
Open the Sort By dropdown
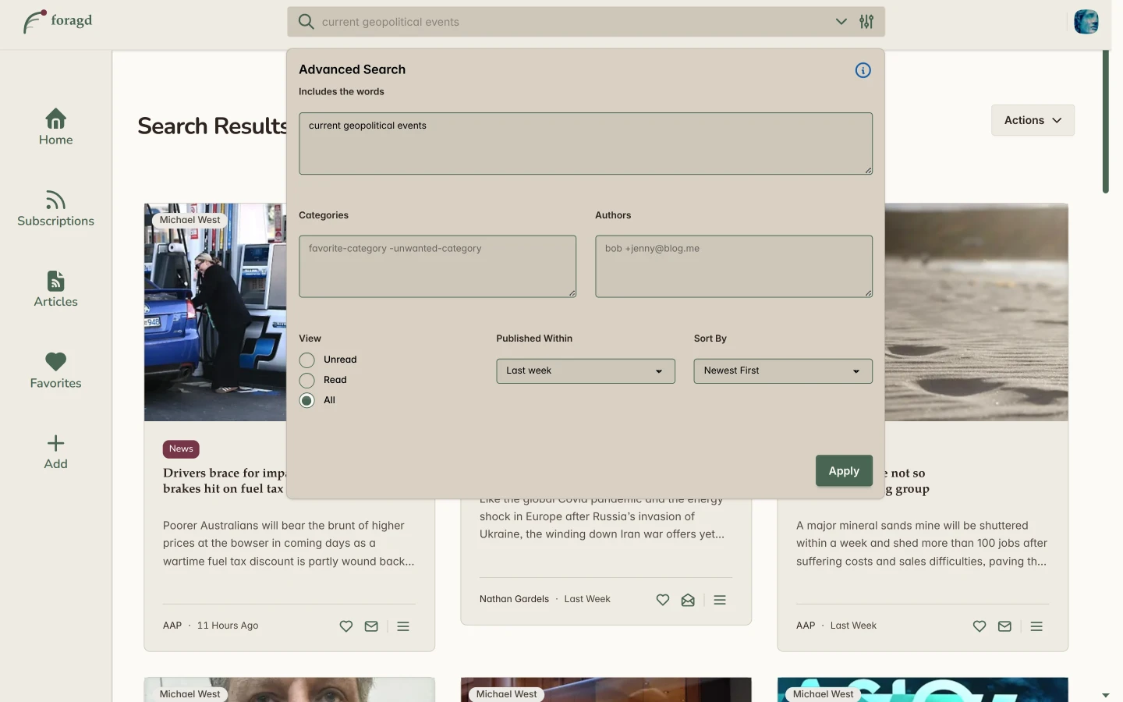pos(783,371)
